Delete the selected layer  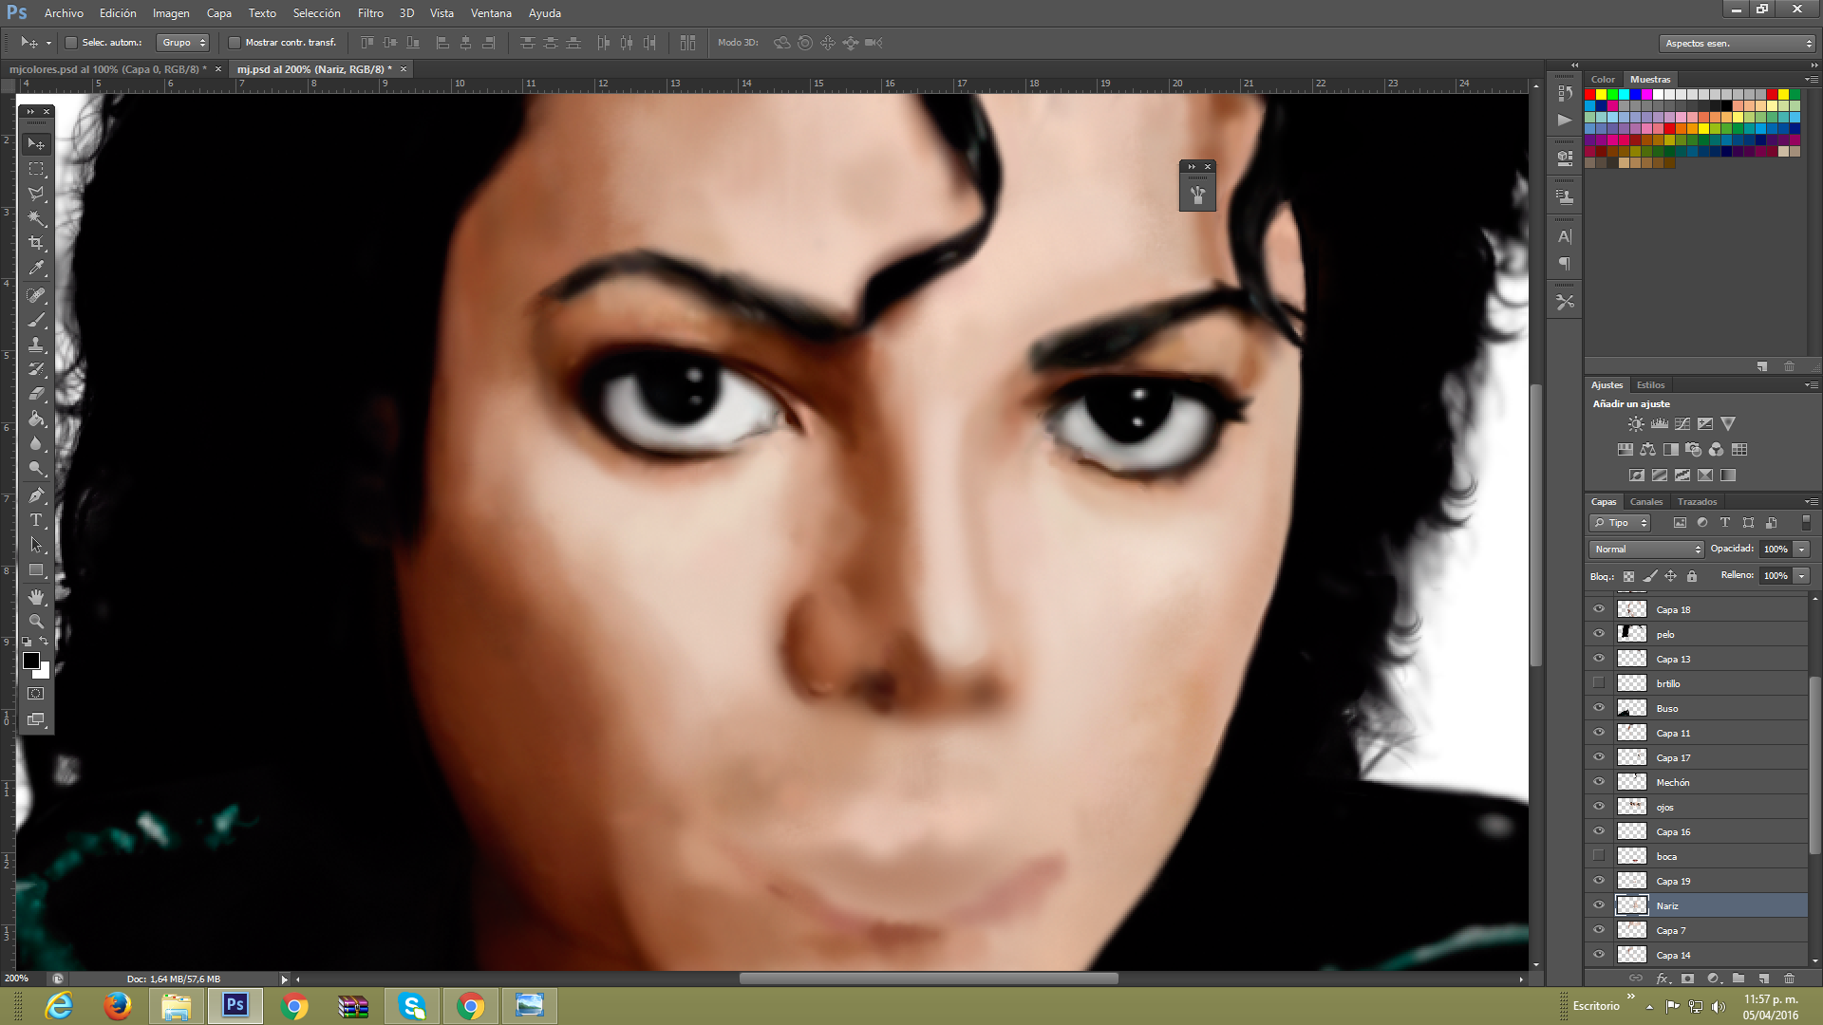pyautogui.click(x=1790, y=978)
